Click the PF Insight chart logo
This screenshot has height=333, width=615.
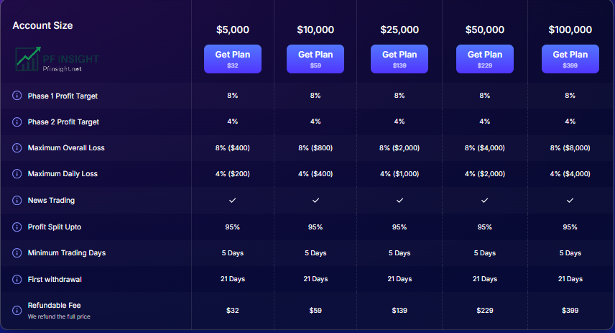28,59
